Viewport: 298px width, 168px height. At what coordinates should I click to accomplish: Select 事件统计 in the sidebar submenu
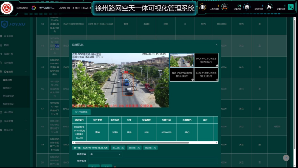pyautogui.click(x=7, y=88)
